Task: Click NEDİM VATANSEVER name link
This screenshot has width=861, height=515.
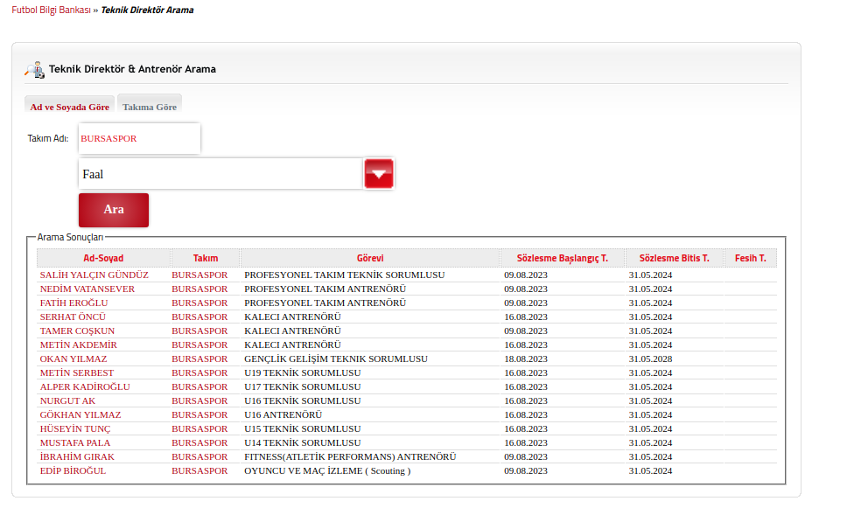Action: click(x=87, y=289)
